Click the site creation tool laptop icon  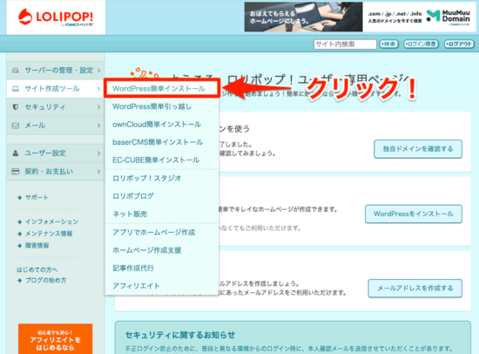pos(16,89)
